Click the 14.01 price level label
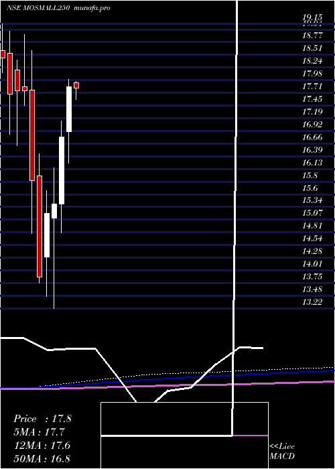The height and width of the screenshot is (469, 335). click(312, 264)
